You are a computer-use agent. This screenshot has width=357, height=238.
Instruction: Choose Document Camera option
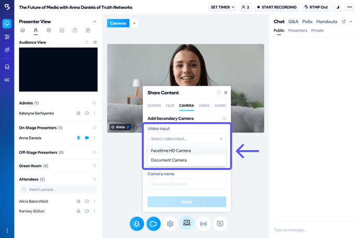(x=187, y=160)
